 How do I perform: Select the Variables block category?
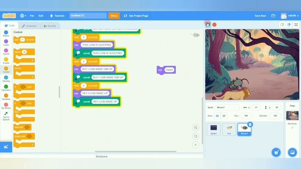coord(6,97)
